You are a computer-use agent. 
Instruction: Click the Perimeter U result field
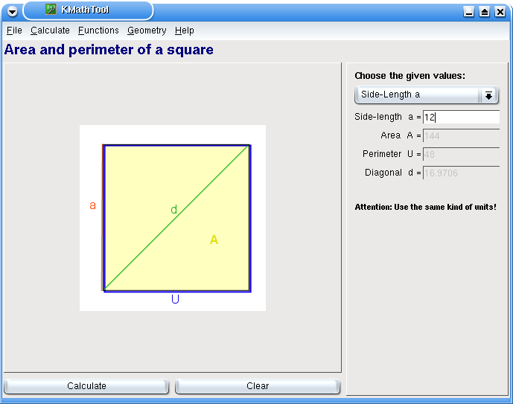click(462, 154)
